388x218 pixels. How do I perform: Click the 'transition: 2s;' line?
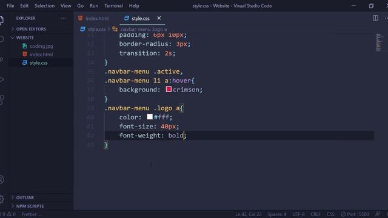click(x=147, y=53)
